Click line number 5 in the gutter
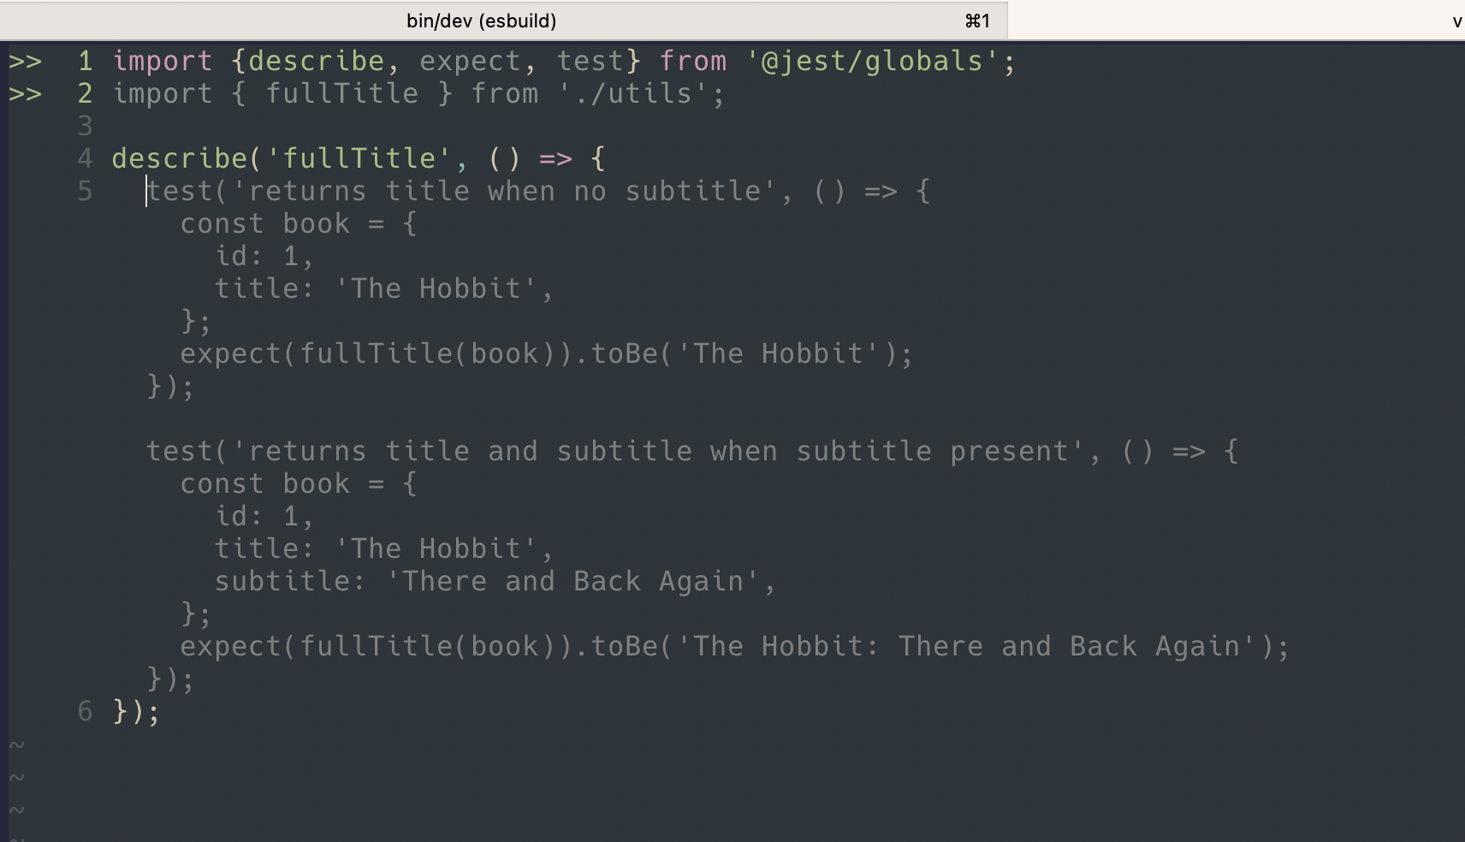The width and height of the screenshot is (1465, 842). pos(85,192)
